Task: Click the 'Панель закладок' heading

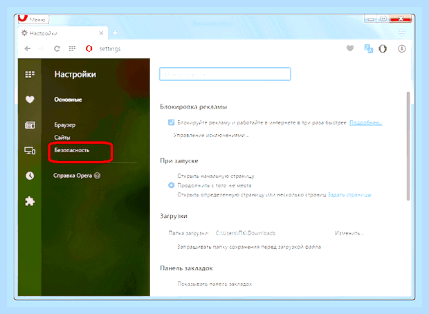Action: point(186,268)
